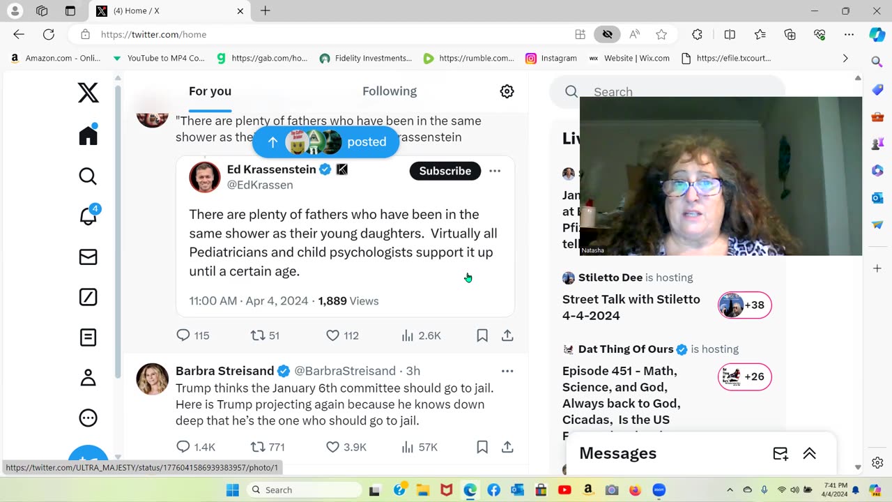Click browser refresh button
Image resolution: width=892 pixels, height=502 pixels.
click(x=49, y=34)
